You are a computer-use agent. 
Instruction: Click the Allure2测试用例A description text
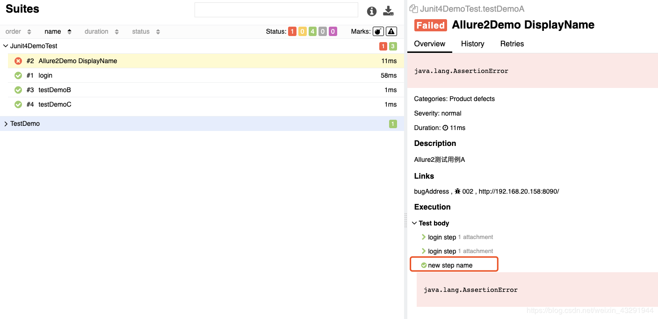pyautogui.click(x=440, y=159)
